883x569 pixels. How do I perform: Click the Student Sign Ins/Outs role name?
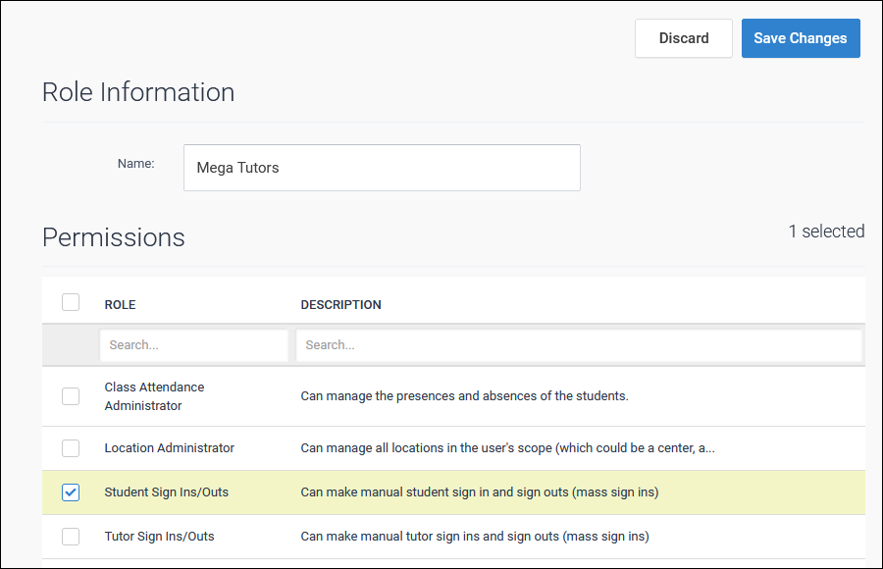coord(166,492)
